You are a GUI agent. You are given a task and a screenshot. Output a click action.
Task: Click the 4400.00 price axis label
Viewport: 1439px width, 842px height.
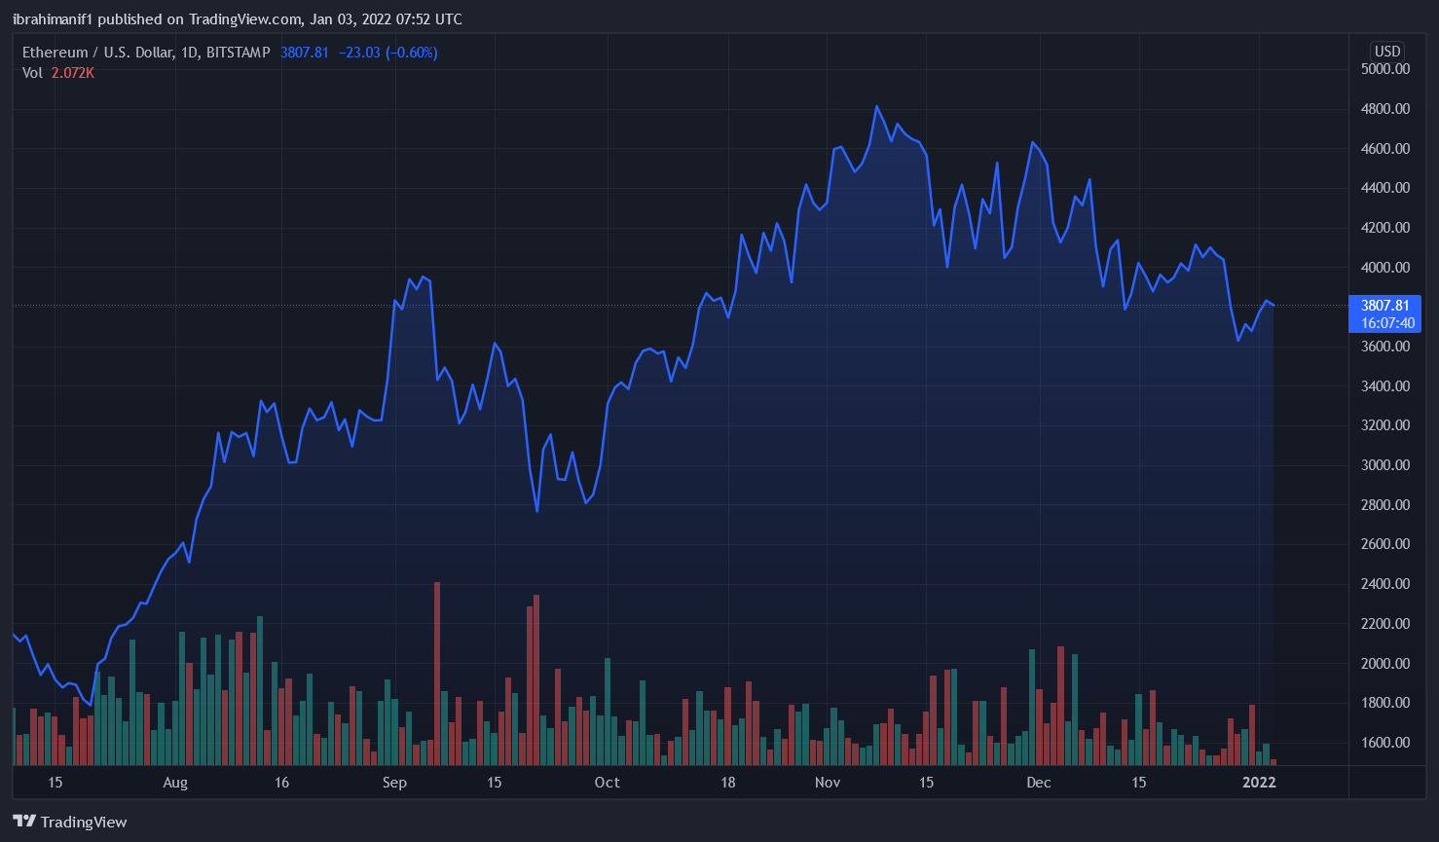(1385, 188)
